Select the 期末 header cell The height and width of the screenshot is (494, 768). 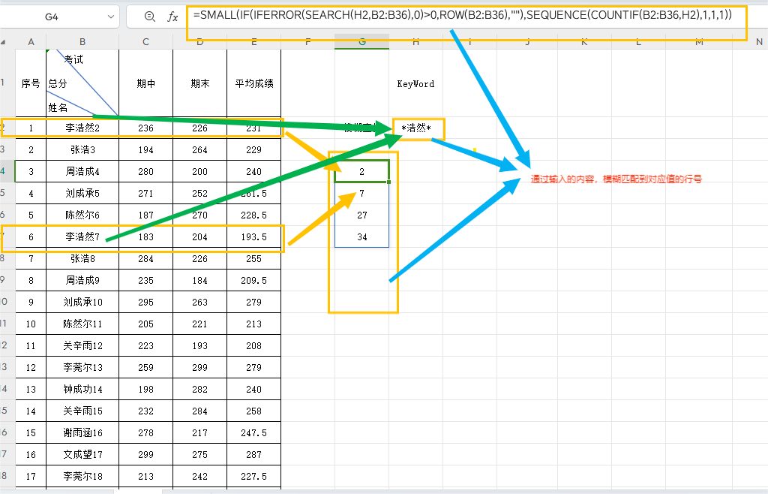(199, 83)
